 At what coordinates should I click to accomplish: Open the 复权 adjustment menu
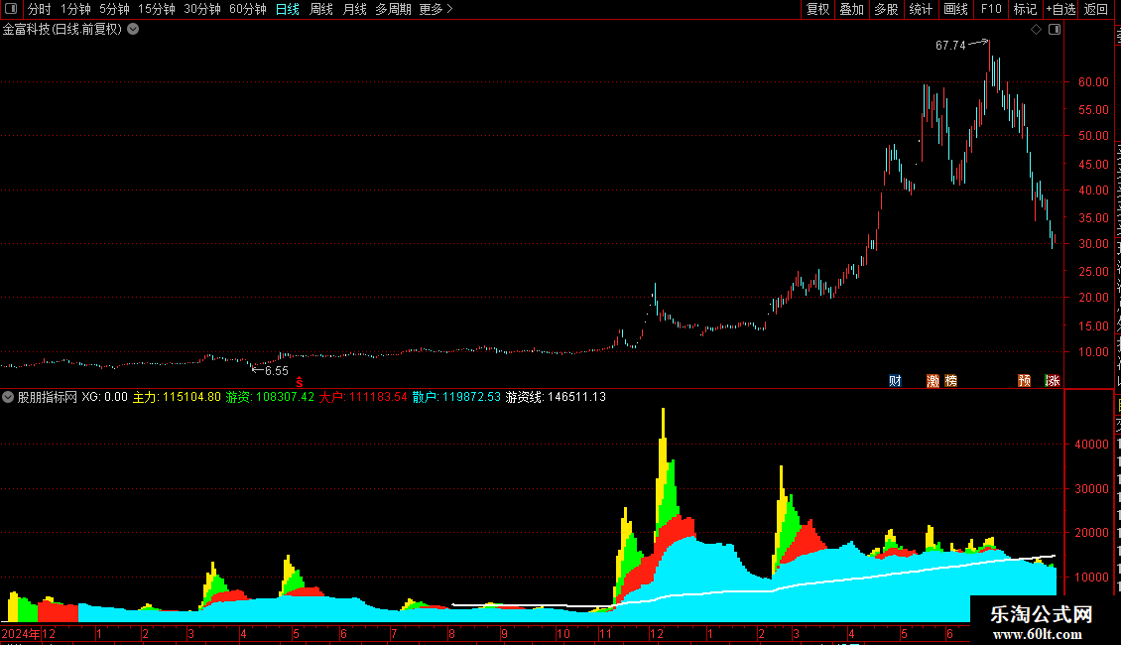(x=817, y=9)
